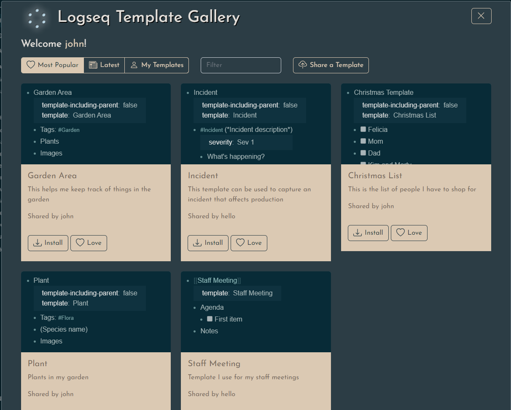This screenshot has height=410, width=511.
Task: Click heart icon on Most Popular tab
Action: 31,65
